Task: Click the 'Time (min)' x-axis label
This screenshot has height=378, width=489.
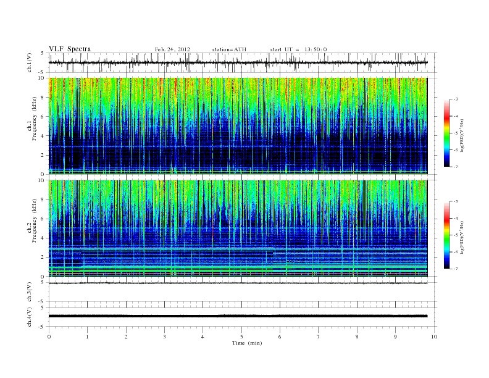Action: click(247, 343)
